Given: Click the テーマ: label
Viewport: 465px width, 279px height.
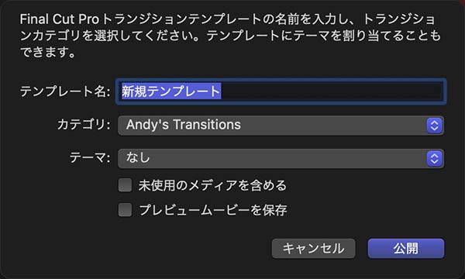Looking at the screenshot, I should (x=90, y=158).
